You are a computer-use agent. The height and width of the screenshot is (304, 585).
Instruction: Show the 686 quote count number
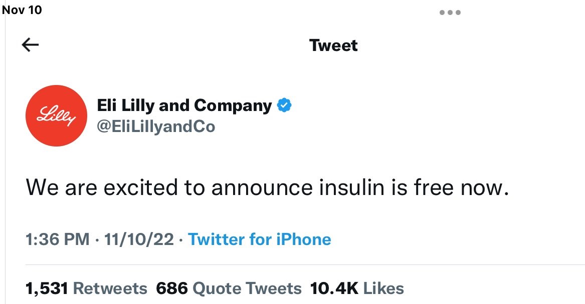click(171, 288)
